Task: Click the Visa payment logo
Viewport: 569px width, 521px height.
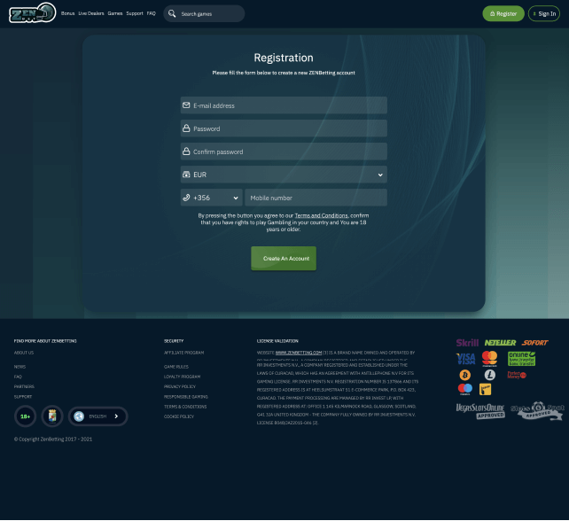Action: [x=466, y=359]
